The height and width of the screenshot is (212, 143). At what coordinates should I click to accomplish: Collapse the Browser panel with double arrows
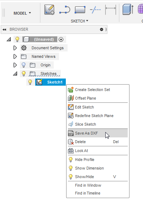[4, 30]
